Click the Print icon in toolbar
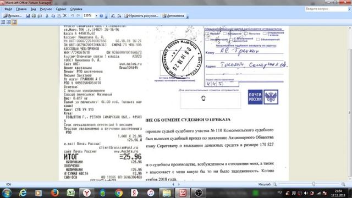The height and width of the screenshot is (198, 352). click(34, 16)
